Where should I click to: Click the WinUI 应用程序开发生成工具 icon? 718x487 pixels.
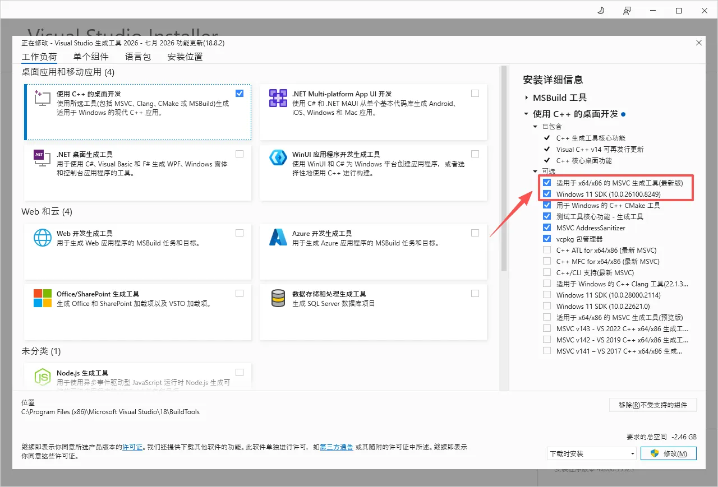click(278, 158)
